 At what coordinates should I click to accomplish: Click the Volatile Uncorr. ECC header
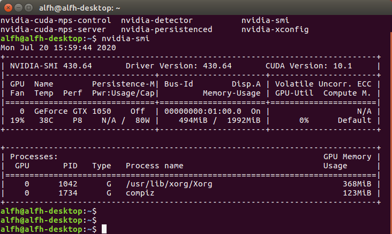pyautogui.click(x=323, y=84)
